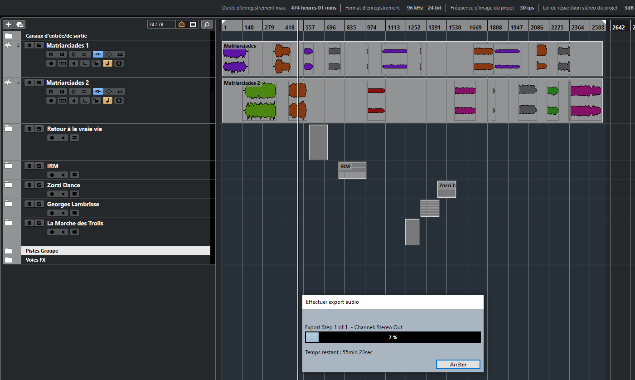The width and height of the screenshot is (635, 380).
Task: Freeze the Matriarciades 1 channel
Action: (119, 63)
